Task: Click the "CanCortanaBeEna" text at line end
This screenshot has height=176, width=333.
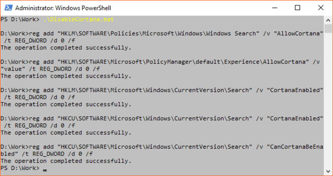Action: click(297, 147)
